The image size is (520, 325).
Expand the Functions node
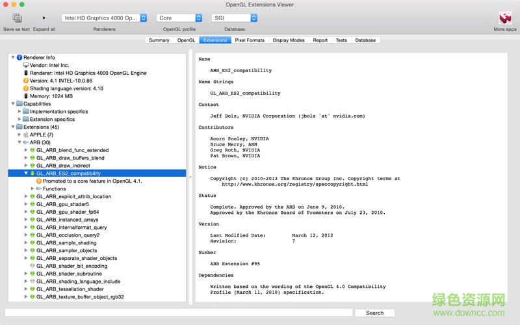[x=32, y=188]
